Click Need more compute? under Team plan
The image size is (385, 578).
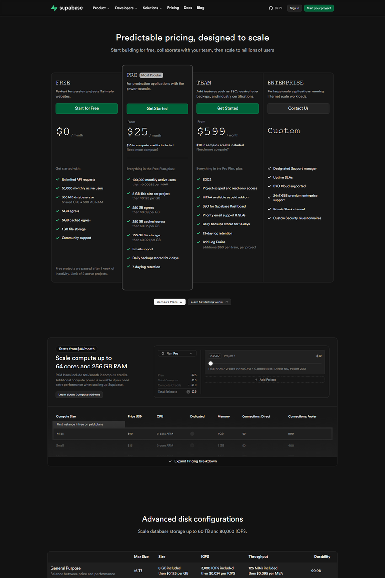[x=213, y=149]
